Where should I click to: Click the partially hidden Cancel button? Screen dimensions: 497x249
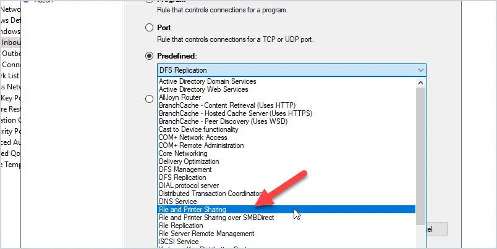tap(437, 229)
